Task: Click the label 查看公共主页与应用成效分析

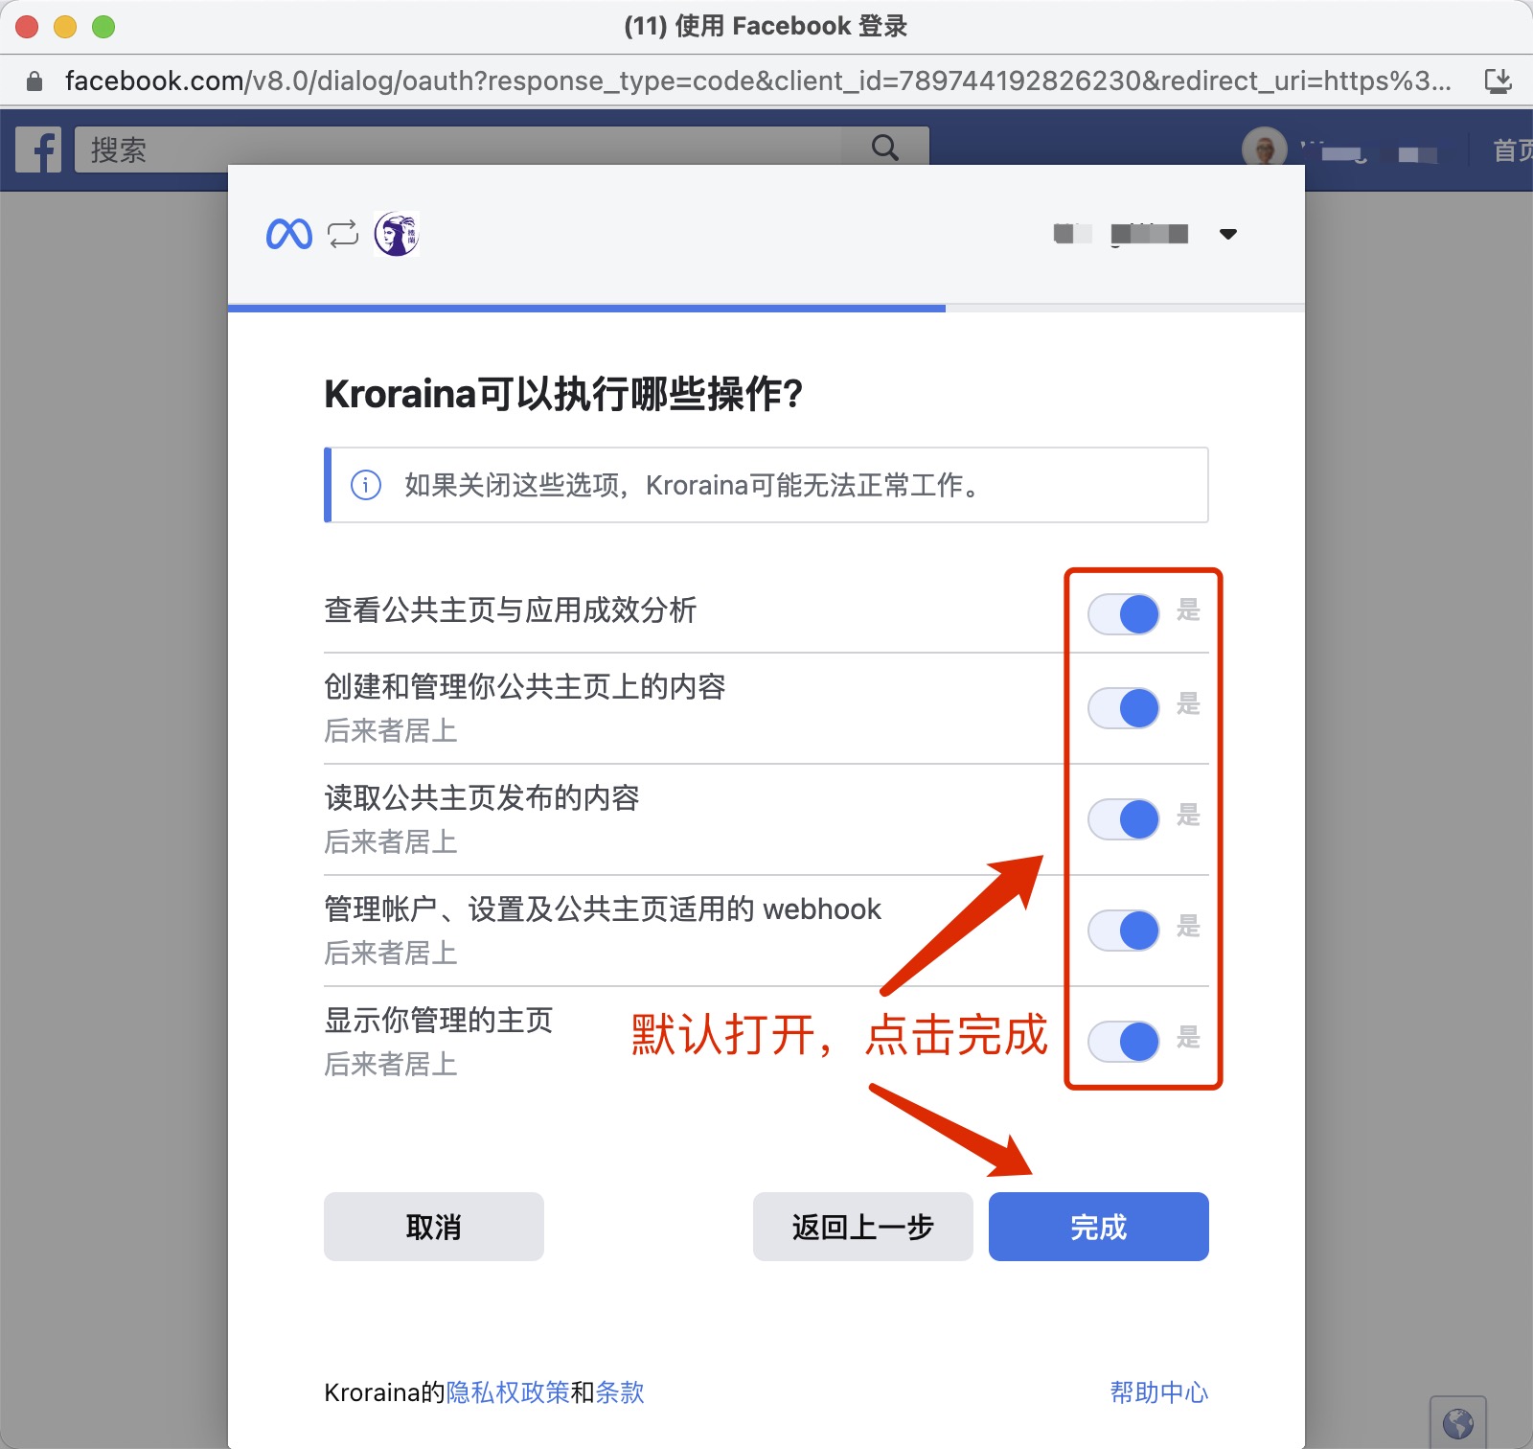Action: coord(511,609)
